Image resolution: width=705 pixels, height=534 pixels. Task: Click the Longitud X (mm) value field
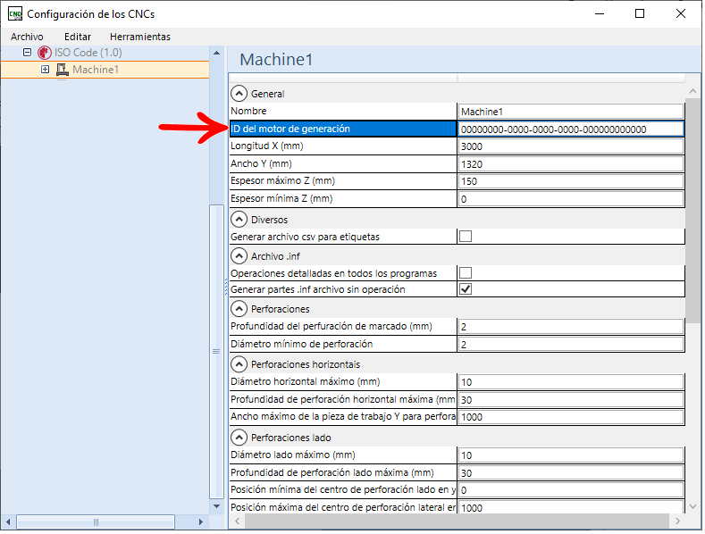pyautogui.click(x=571, y=146)
